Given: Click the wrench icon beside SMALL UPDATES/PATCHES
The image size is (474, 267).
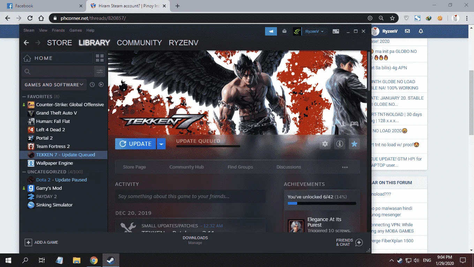Looking at the screenshot, I should click(x=128, y=227).
